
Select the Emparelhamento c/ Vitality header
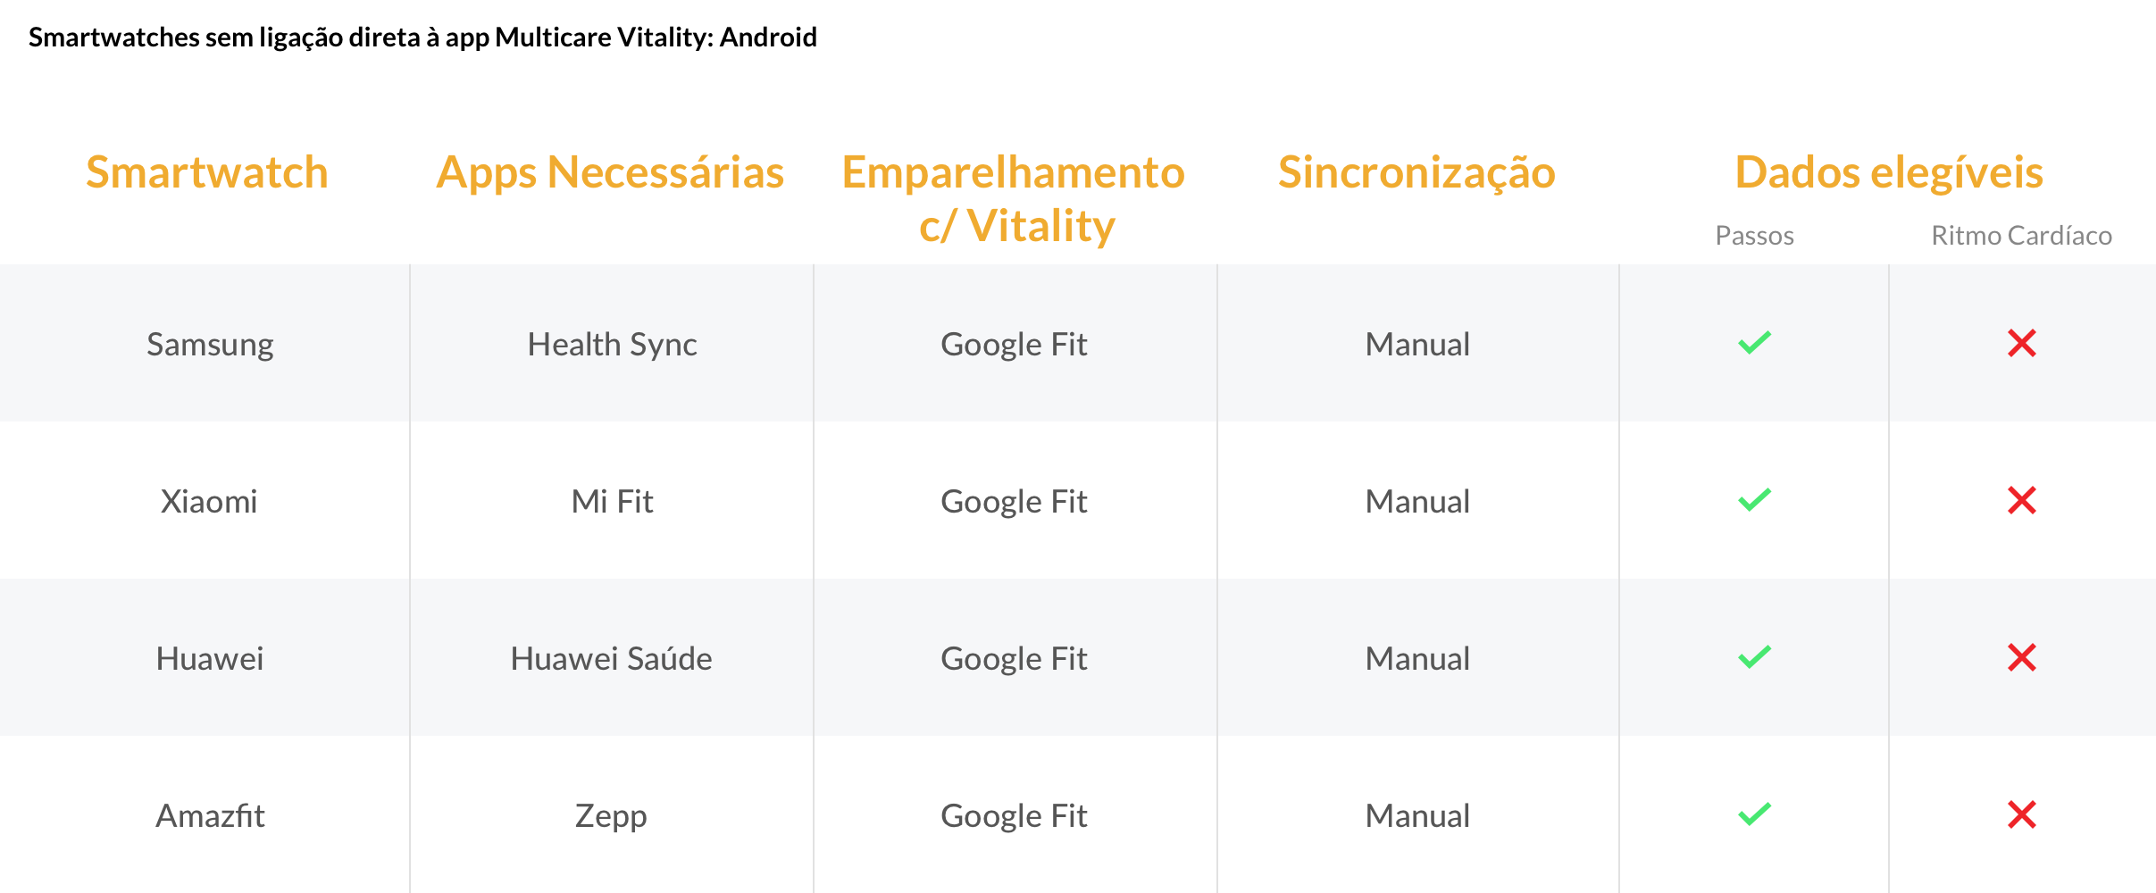1014,198
